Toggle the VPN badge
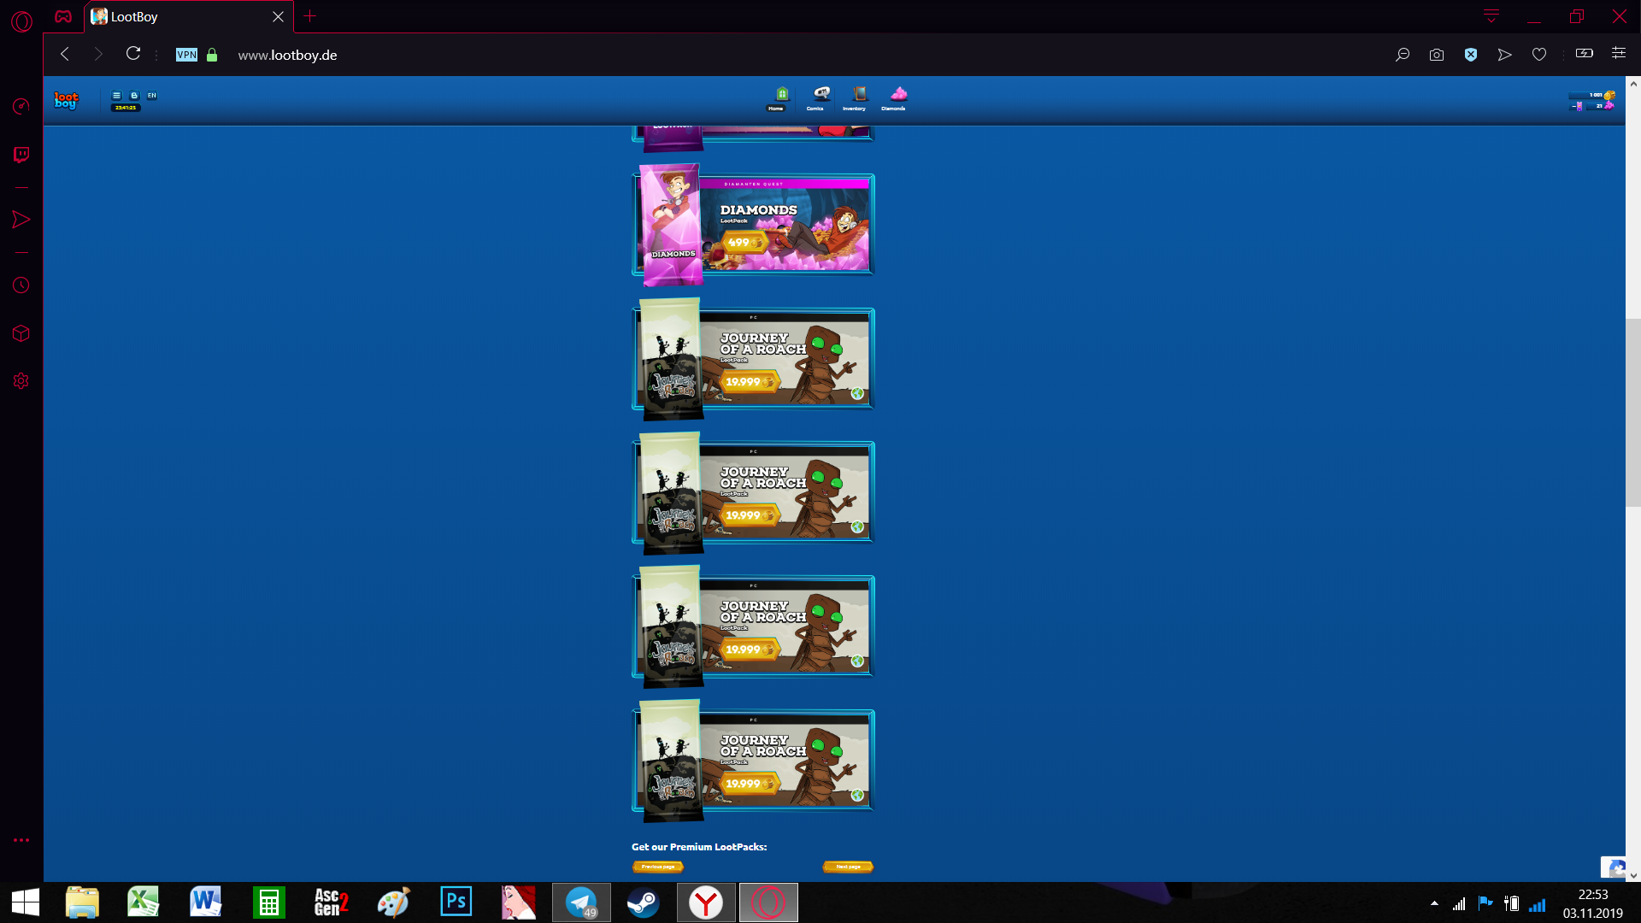The height and width of the screenshot is (923, 1641). click(186, 55)
